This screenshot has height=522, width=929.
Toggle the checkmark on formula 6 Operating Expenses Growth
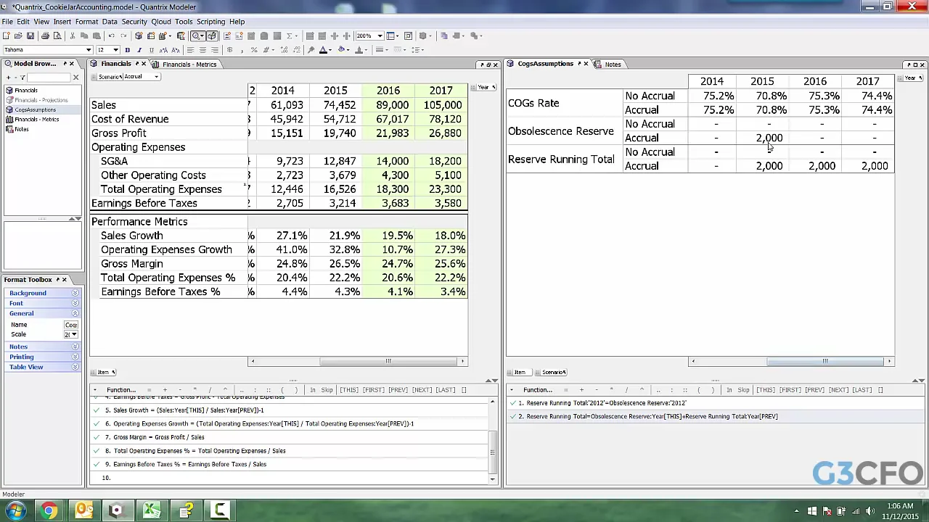tap(97, 423)
